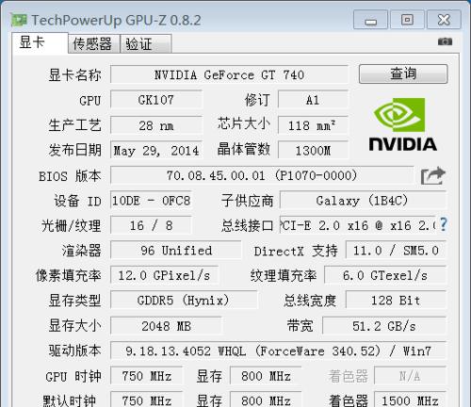Click the BIOS export share icon

(433, 176)
